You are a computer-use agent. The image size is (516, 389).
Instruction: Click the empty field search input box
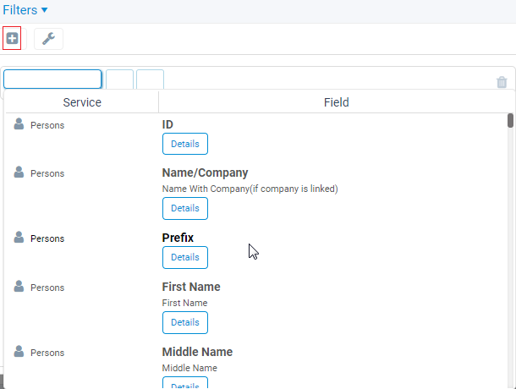click(52, 79)
